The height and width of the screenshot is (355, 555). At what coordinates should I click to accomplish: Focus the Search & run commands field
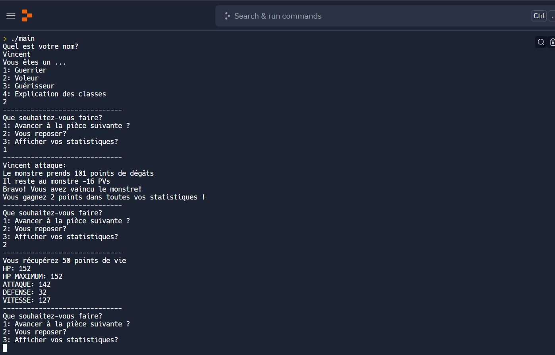[385, 16]
